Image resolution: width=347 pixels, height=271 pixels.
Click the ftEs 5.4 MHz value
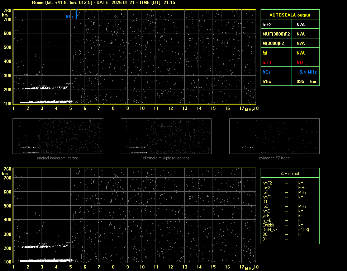308,72
